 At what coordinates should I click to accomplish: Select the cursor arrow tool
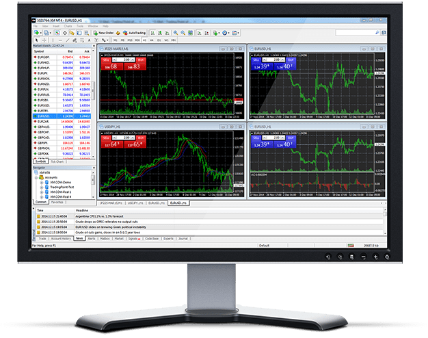(36, 40)
